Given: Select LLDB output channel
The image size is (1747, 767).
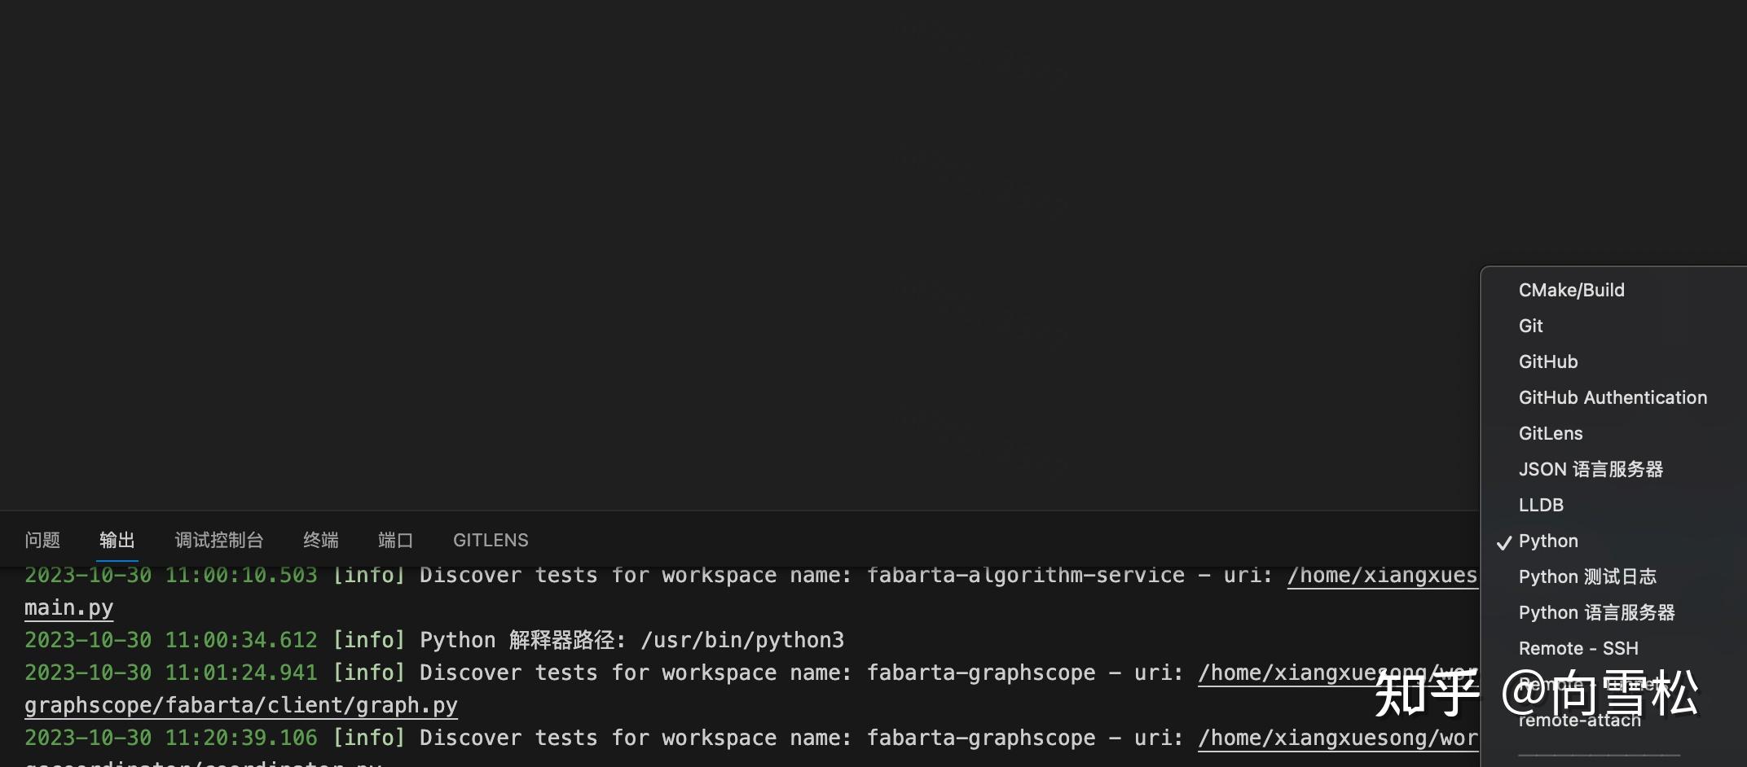Looking at the screenshot, I should [x=1541, y=505].
